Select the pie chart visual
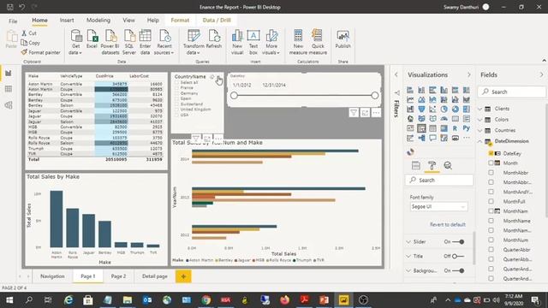This screenshot has width=548, height=308. coord(444,110)
